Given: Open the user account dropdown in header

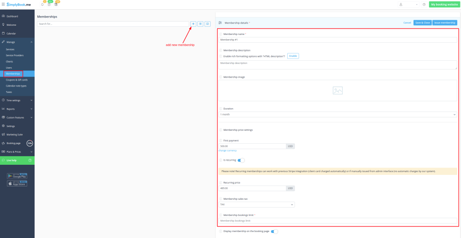Looking at the screenshot, I should pyautogui.click(x=408, y=4).
